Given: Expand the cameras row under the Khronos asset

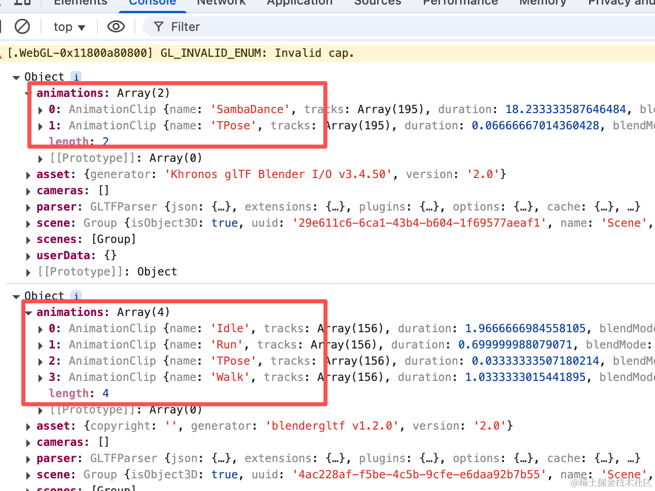Looking at the screenshot, I should [28, 191].
